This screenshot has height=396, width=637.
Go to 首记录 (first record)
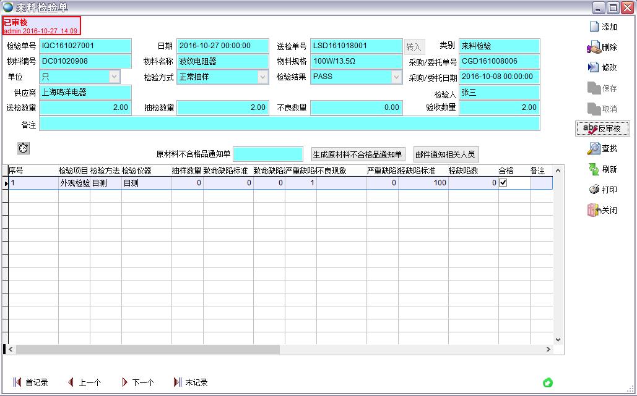coord(30,382)
